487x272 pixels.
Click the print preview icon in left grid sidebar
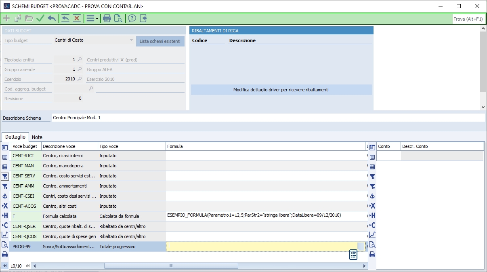[5, 245]
